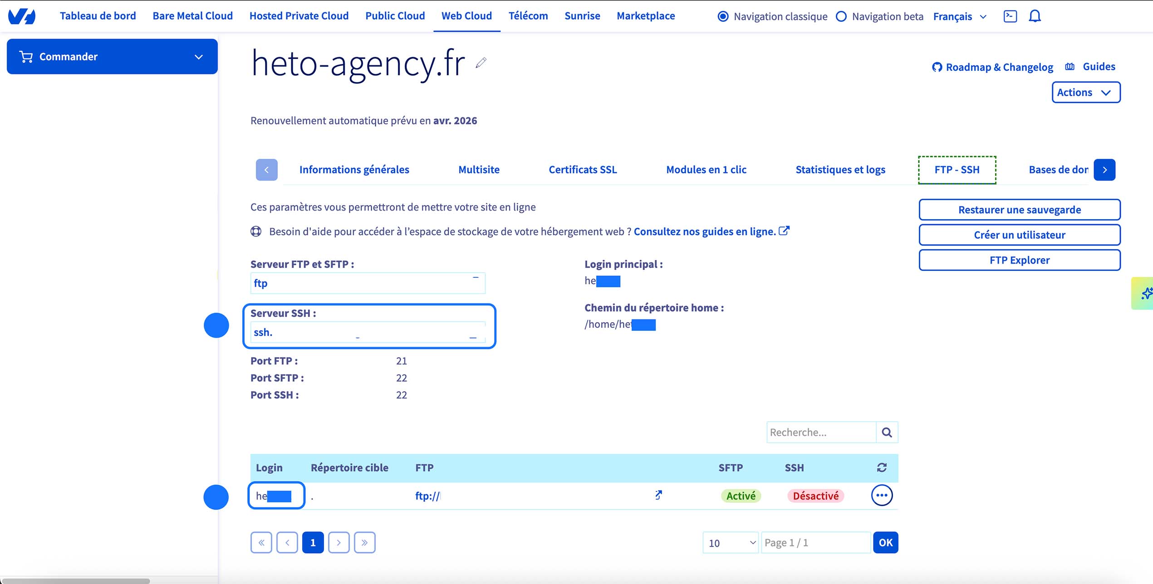Open the console terminal icon
This screenshot has width=1153, height=584.
[x=1011, y=16]
